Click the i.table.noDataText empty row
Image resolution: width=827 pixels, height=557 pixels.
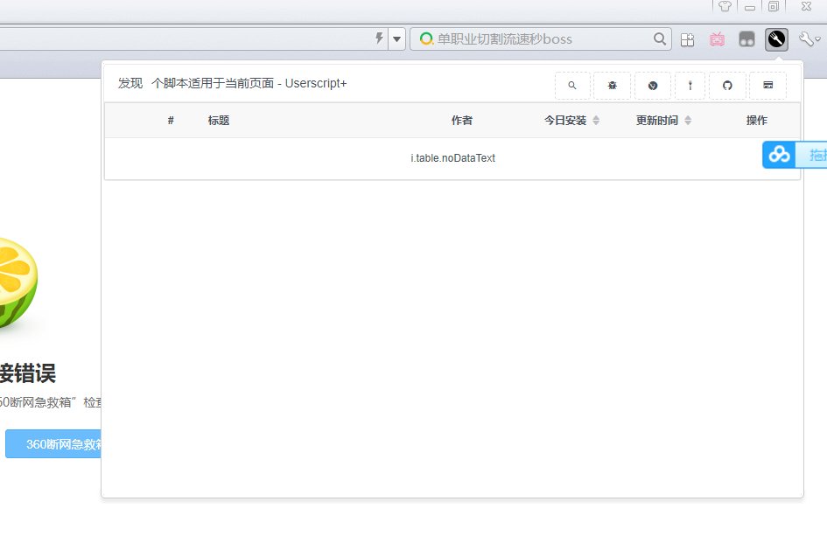[x=452, y=158]
